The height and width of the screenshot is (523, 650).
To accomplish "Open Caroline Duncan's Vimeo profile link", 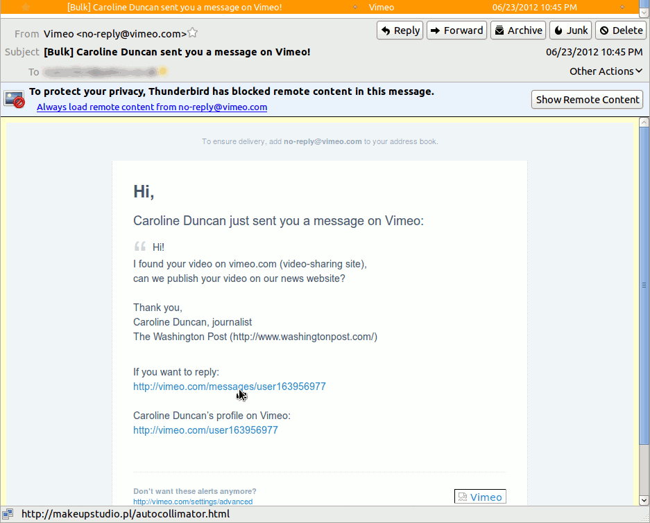I will (x=205, y=430).
